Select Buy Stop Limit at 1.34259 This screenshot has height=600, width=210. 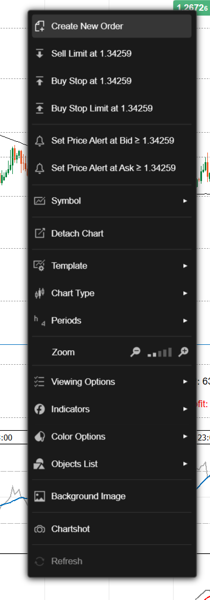pyautogui.click(x=111, y=109)
